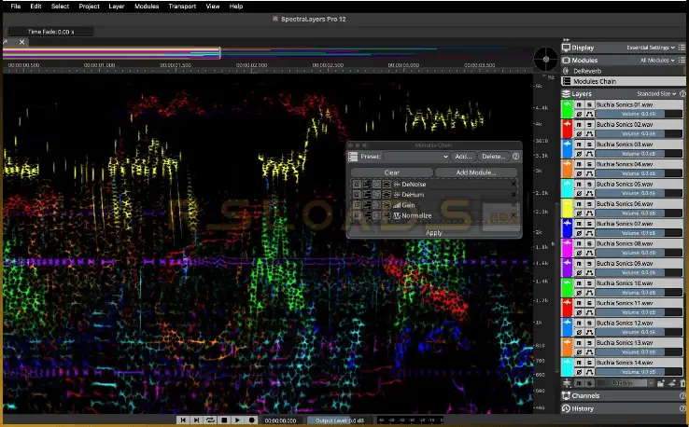The image size is (689, 427).
Task: Click the Record button in the transport bar
Action: (x=252, y=420)
